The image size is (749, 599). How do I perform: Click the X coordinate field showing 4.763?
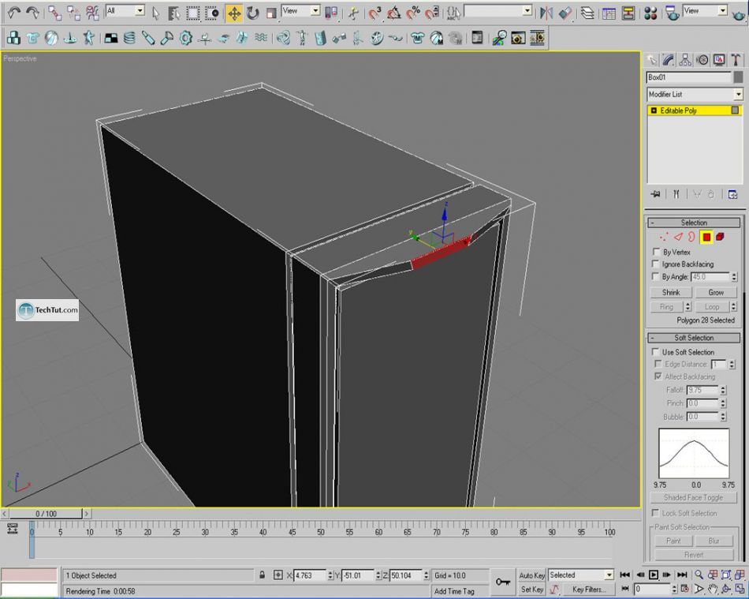310,575
